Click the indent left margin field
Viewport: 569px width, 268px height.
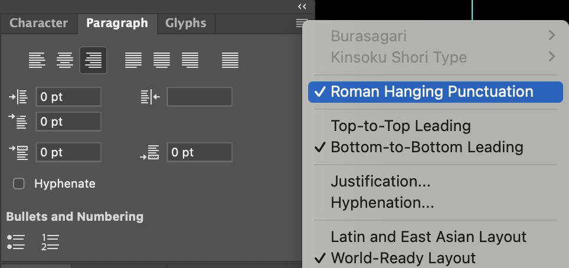click(x=68, y=97)
